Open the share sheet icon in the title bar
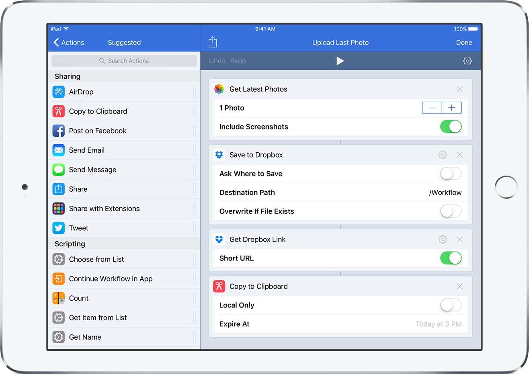Screen dimensions: 529x375 pyautogui.click(x=213, y=41)
